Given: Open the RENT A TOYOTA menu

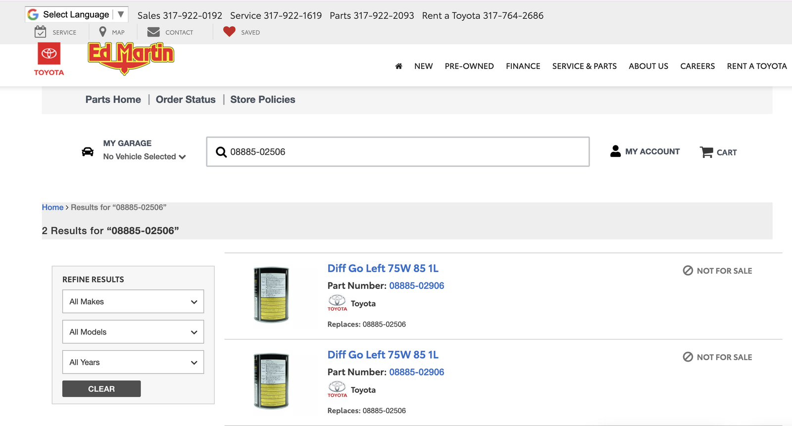Looking at the screenshot, I should pyautogui.click(x=756, y=66).
